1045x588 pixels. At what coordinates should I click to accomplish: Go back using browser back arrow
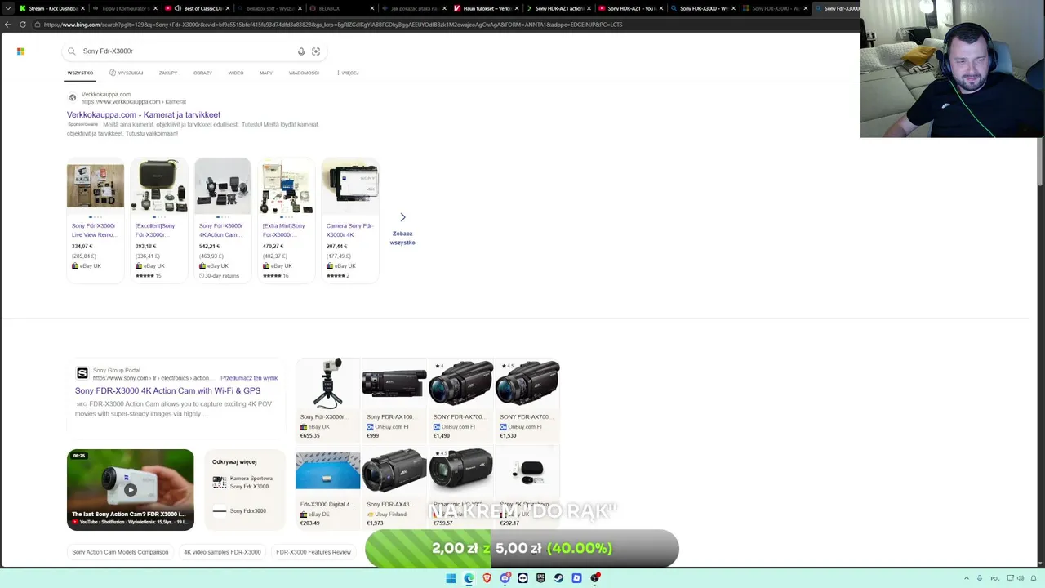tap(8, 24)
